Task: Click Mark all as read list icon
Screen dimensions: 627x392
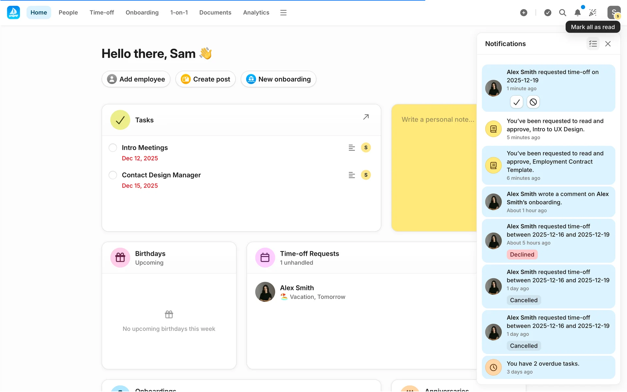Action: (593, 44)
